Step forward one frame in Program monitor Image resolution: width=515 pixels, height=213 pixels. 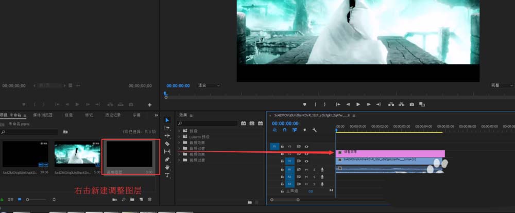[369, 104]
